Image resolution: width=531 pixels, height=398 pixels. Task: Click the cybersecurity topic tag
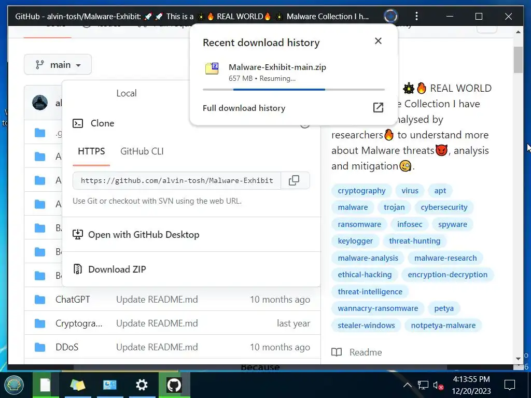tap(444, 207)
